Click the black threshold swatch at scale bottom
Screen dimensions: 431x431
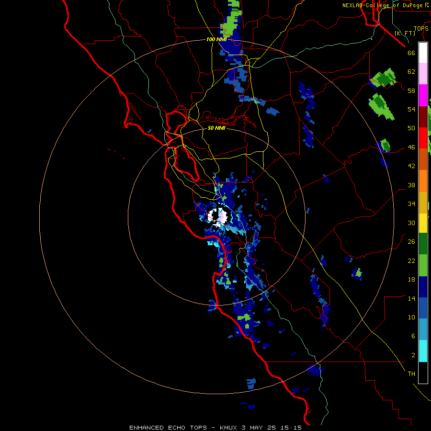423,373
